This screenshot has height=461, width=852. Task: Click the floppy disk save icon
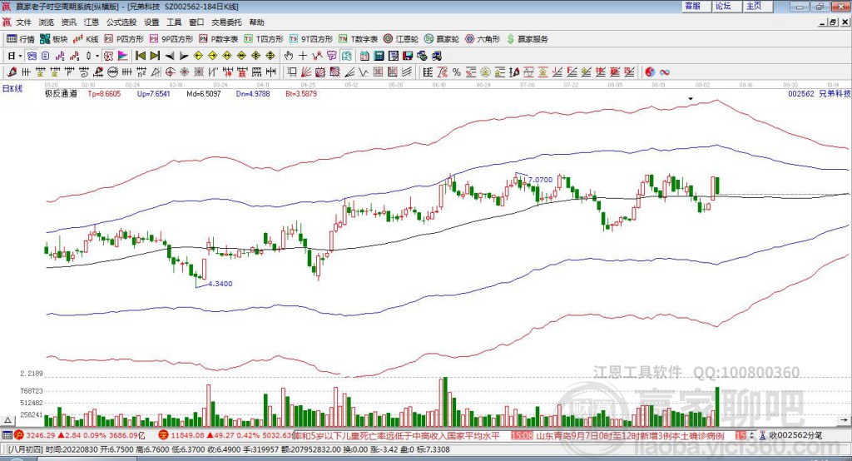pos(409,56)
